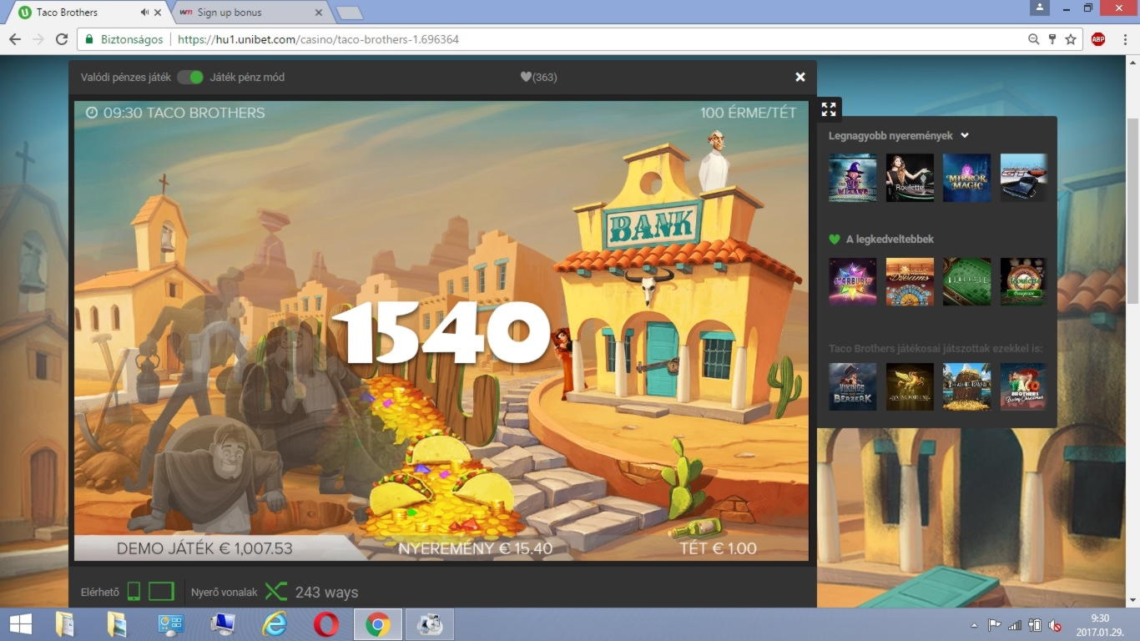
Task: Close the Taco Brothers game overlay
Action: coord(800,77)
